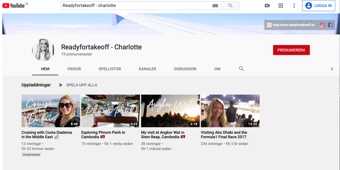Viewport: 340px width, 170px height.
Task: Click title Exploring Phnom Penh in Cambodia
Action: coord(103,135)
